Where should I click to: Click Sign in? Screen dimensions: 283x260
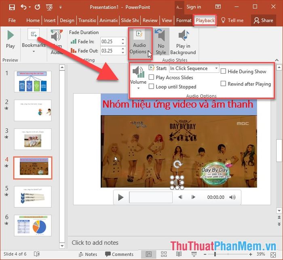click(x=194, y=7)
